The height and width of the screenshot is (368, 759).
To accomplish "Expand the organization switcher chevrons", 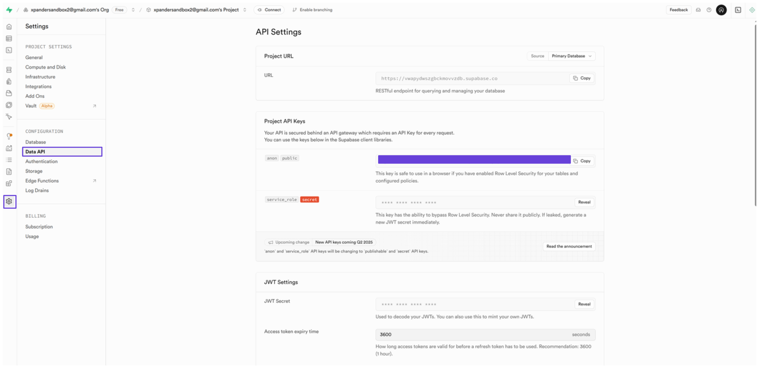I will coord(133,10).
